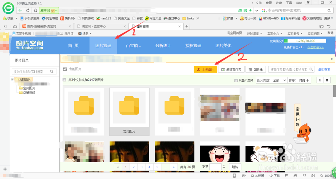Open the 网址大全 bookmark
Viewport: 336px width, 179px height.
pyautogui.click(x=153, y=18)
